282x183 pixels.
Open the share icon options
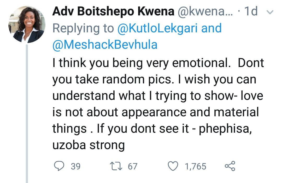(230, 166)
